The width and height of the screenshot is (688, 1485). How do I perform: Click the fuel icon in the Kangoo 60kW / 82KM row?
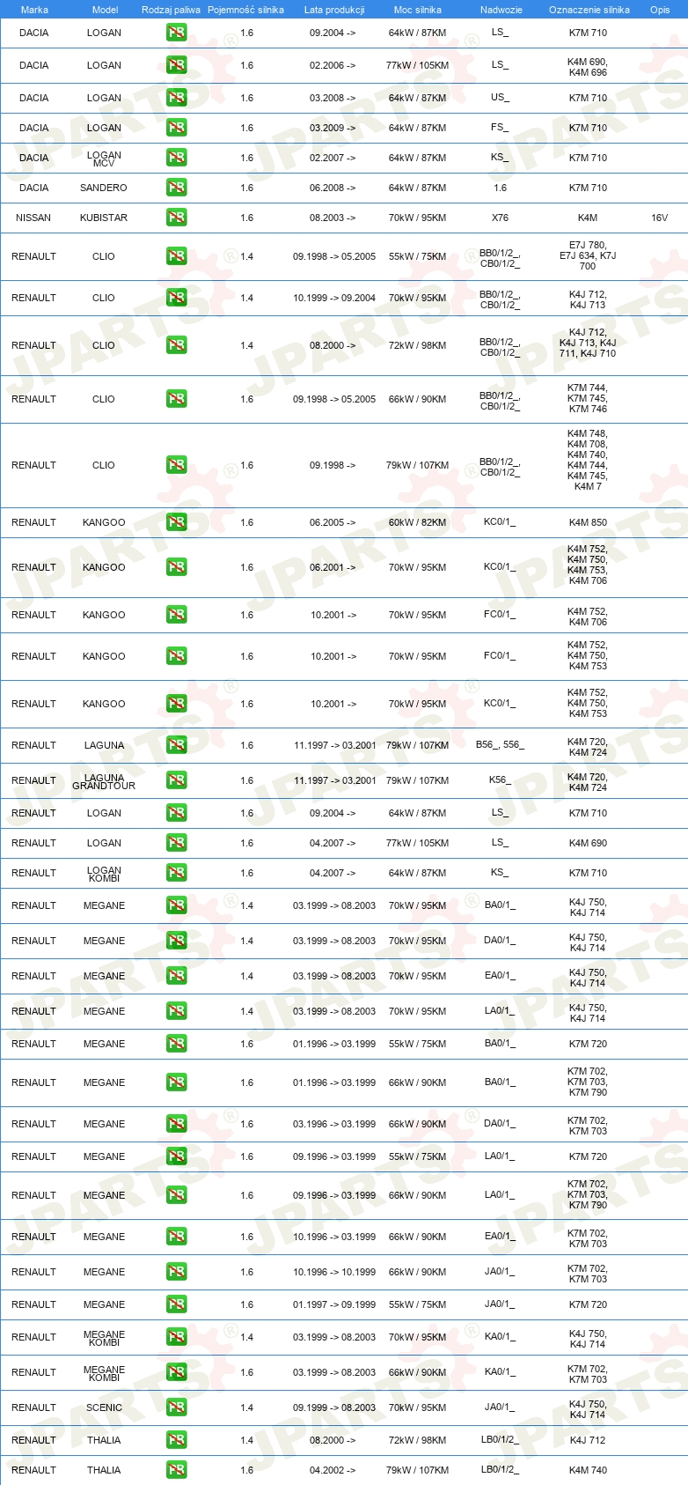click(x=176, y=522)
